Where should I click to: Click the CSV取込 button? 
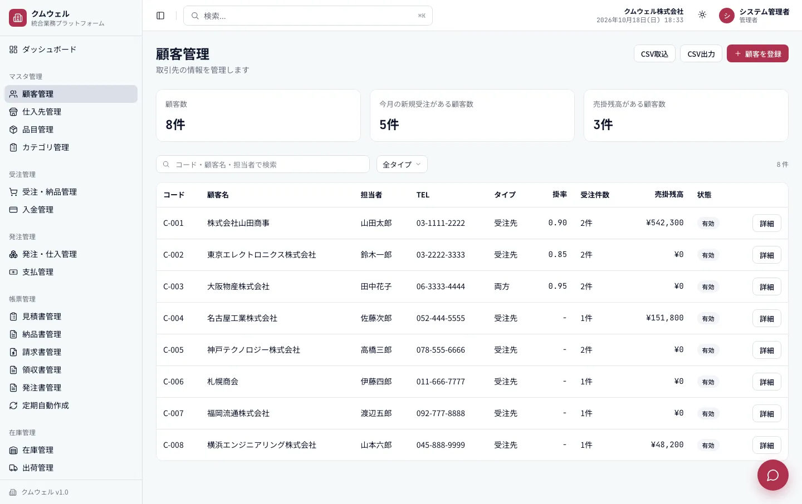pyautogui.click(x=654, y=53)
